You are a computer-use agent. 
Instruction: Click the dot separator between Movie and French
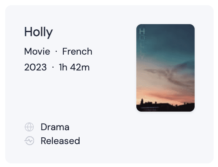point(56,51)
